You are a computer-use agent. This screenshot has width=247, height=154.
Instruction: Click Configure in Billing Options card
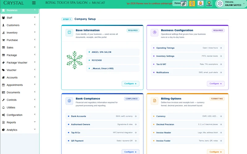tap(216, 152)
